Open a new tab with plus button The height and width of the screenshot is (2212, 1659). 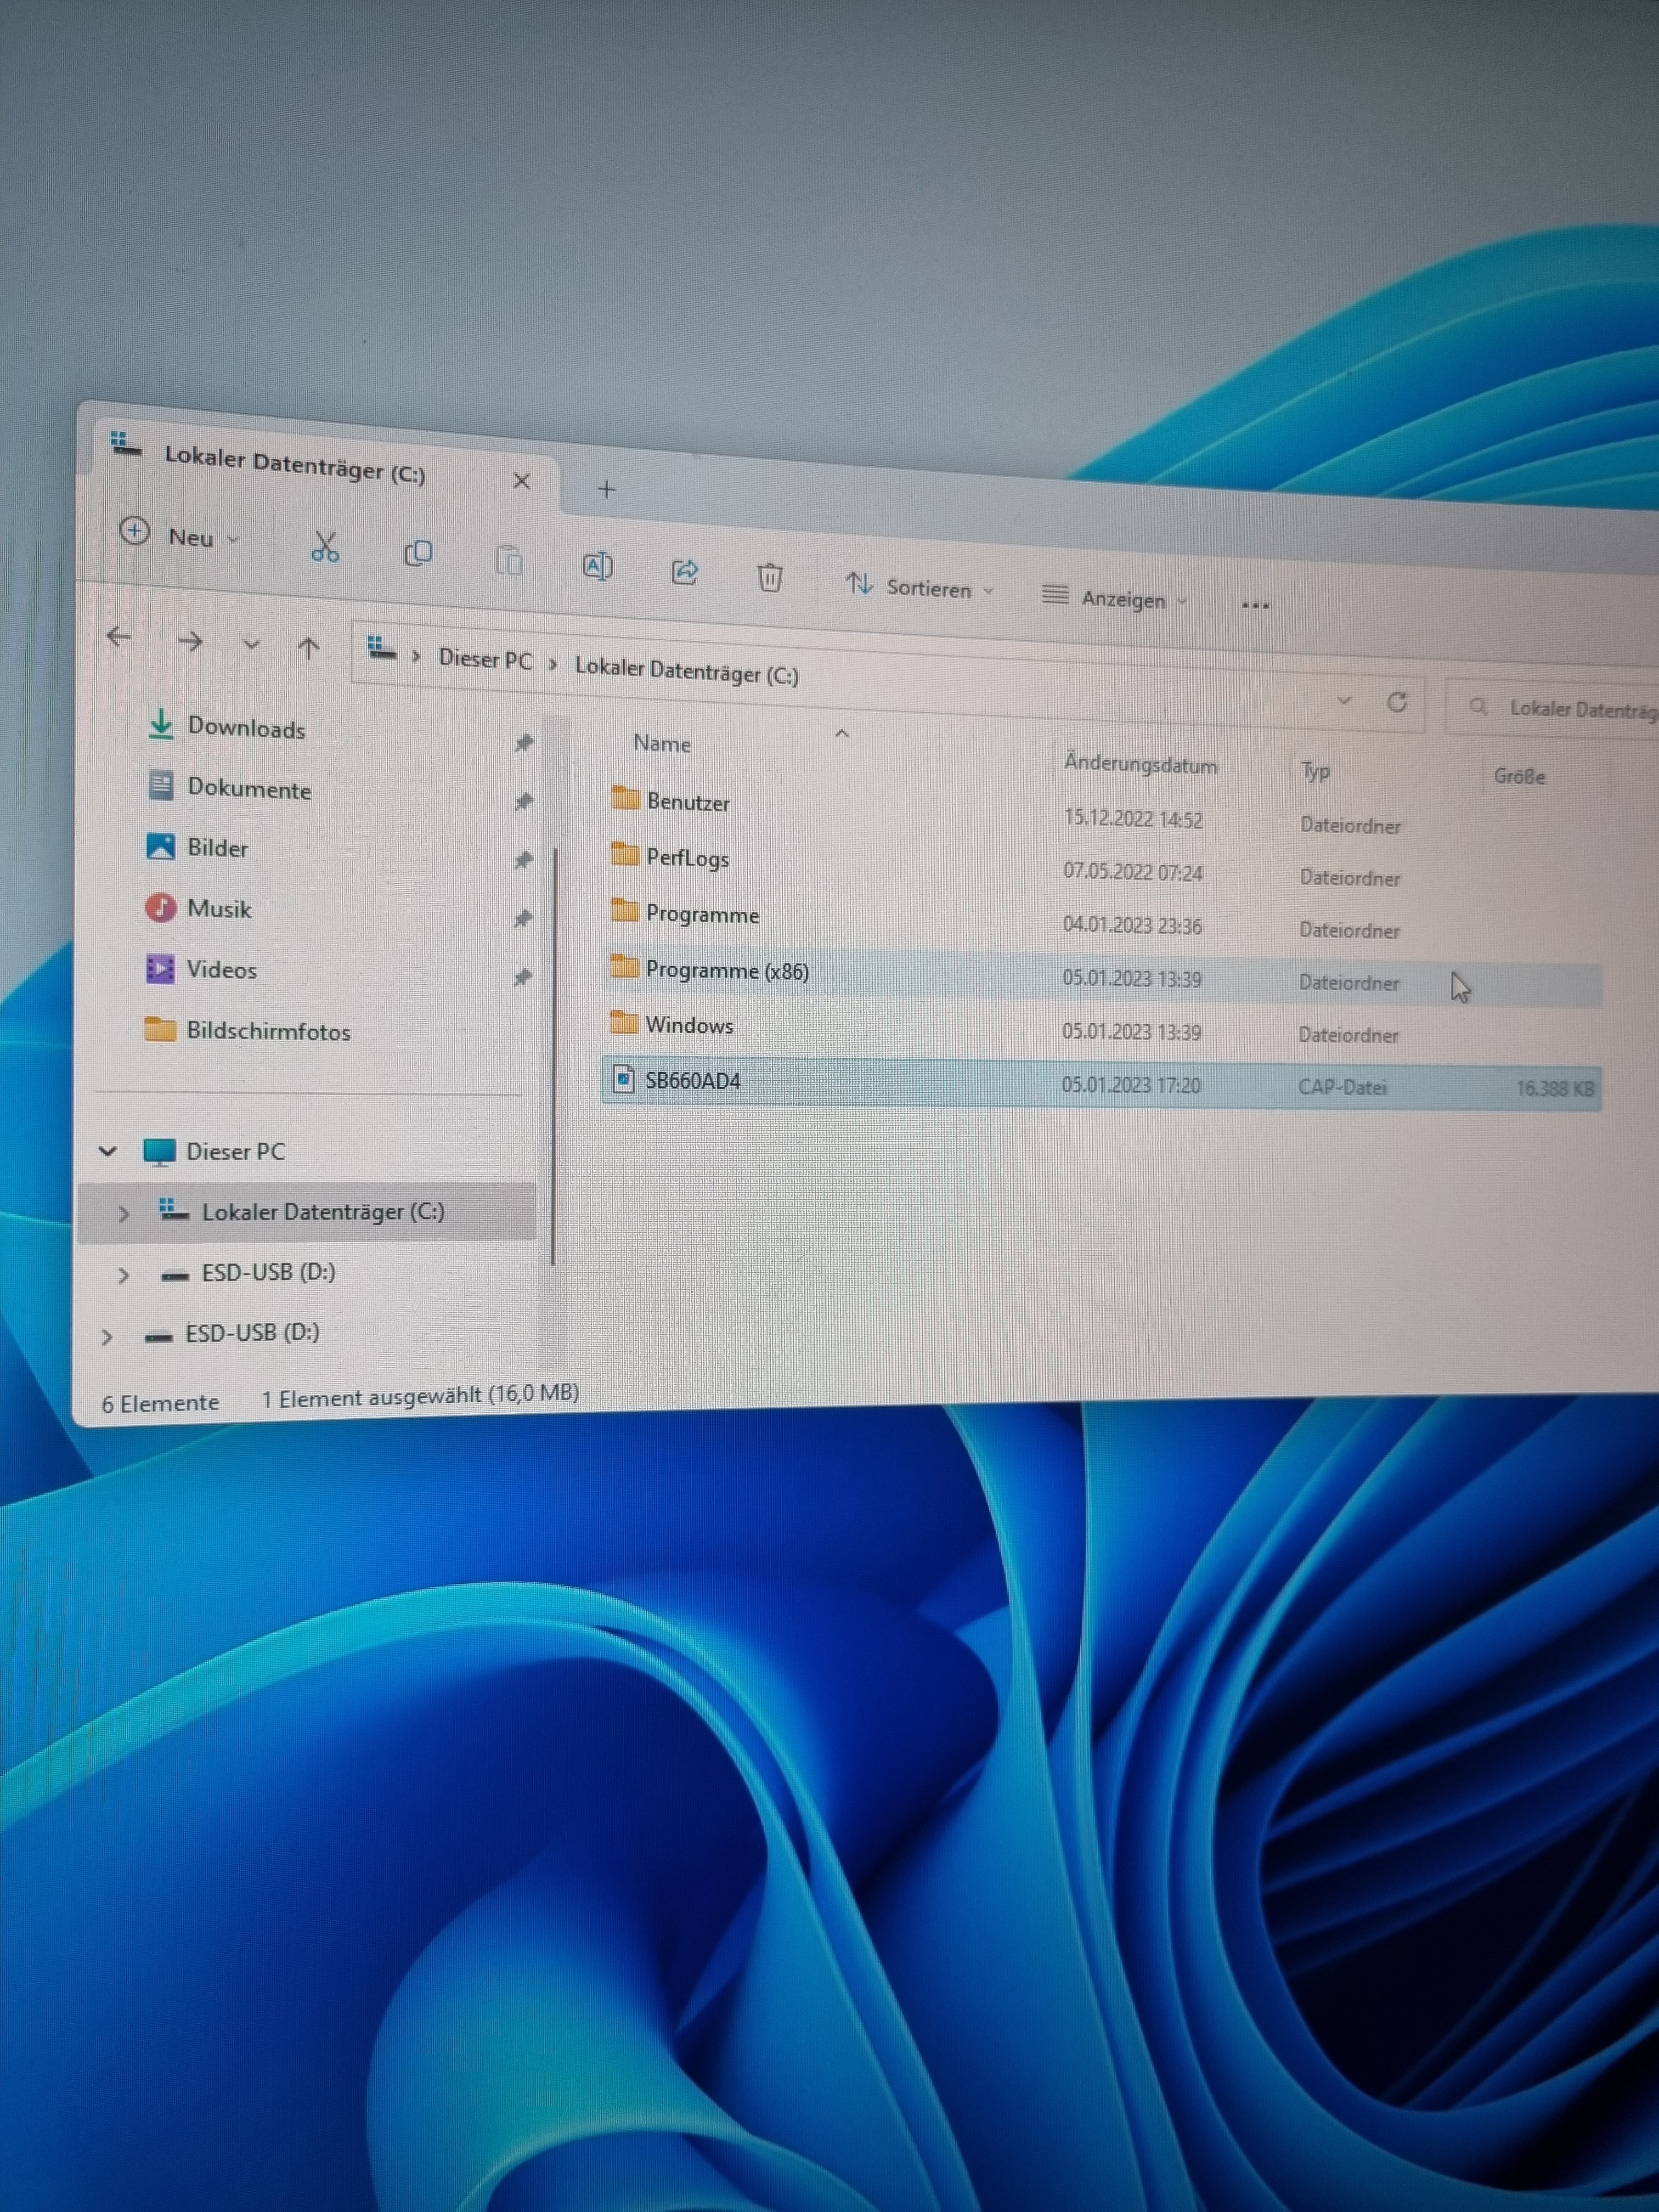click(x=606, y=489)
